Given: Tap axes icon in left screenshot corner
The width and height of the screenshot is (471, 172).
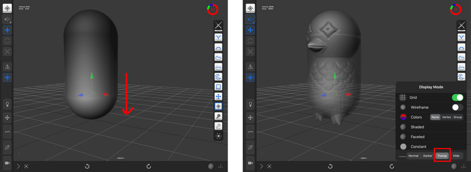Looking at the screenshot, I should 221,167.
